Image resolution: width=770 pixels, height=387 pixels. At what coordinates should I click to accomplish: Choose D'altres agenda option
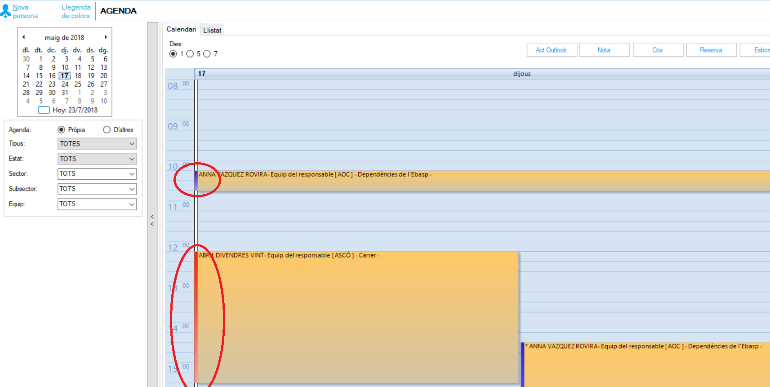(107, 130)
